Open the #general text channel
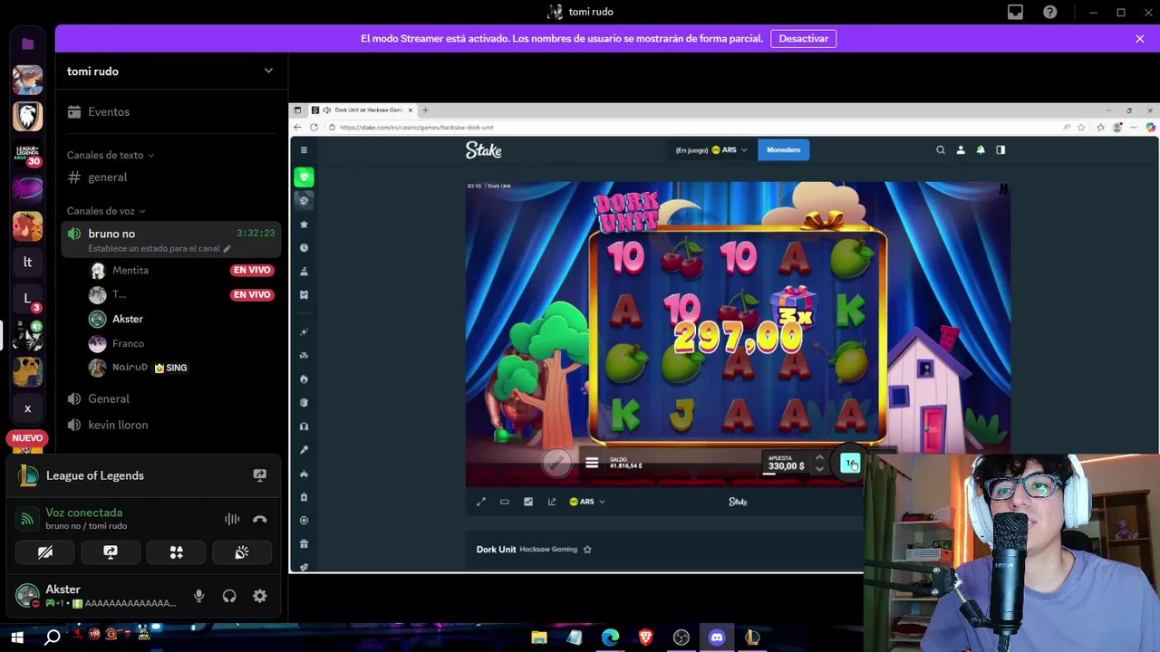The height and width of the screenshot is (652, 1160). tap(169, 177)
